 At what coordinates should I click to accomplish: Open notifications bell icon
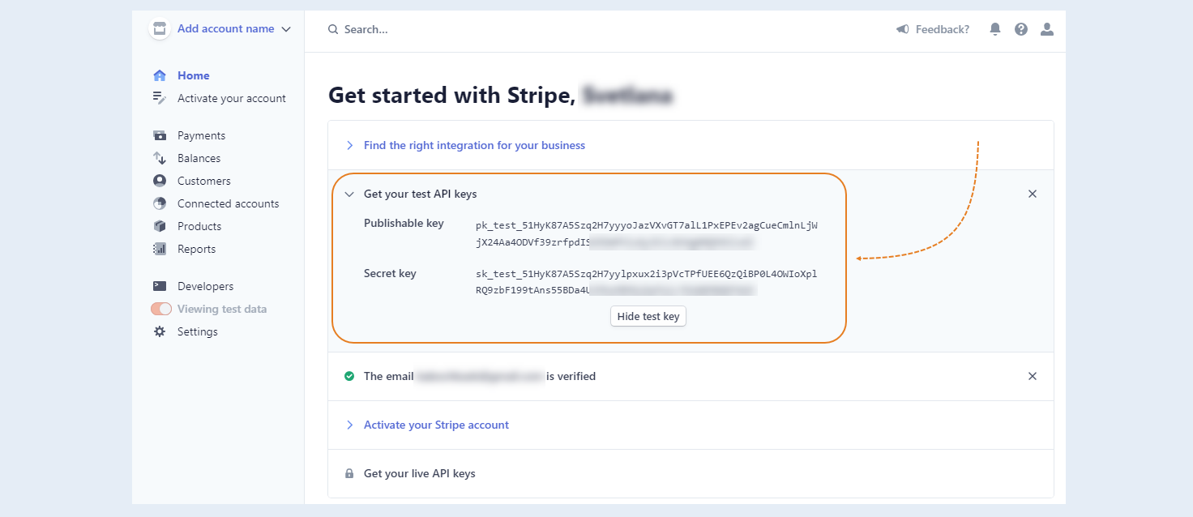995,29
